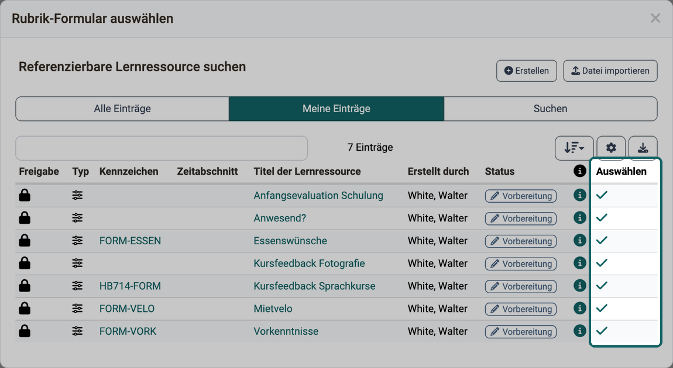This screenshot has height=368, width=673.
Task: Click FORM-ESSEN identifier link
Action: tap(130, 241)
